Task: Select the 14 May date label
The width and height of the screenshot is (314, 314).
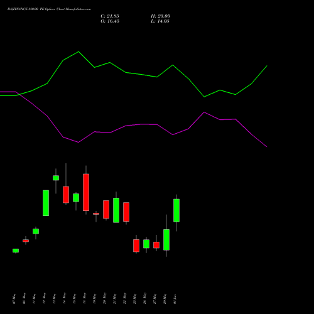Action: tap(64, 298)
